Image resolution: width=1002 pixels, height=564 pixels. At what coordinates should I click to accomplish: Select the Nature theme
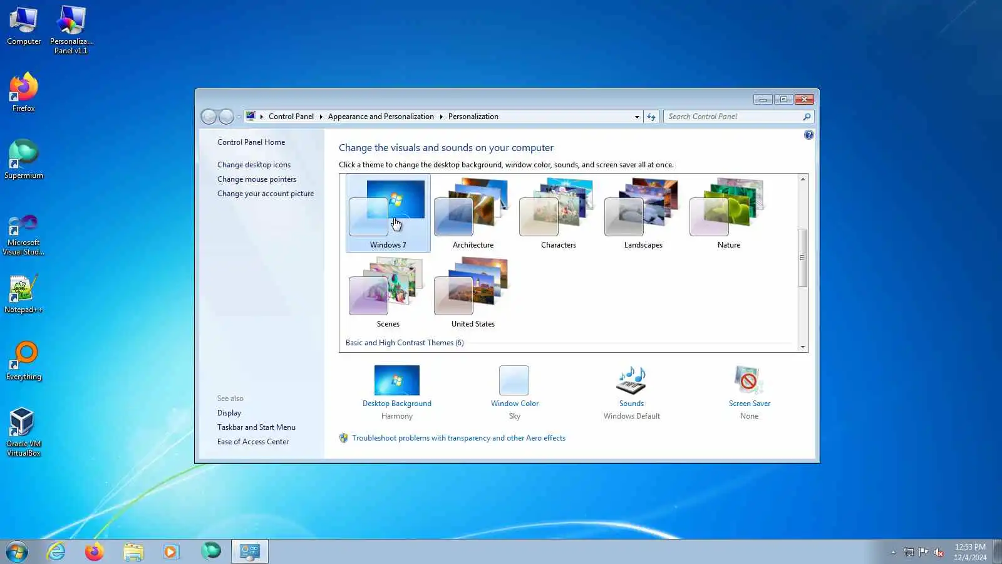(728, 214)
